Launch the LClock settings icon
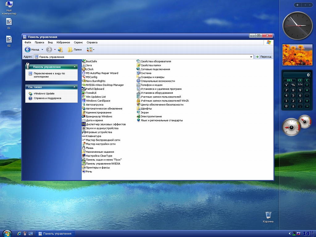Image resolution: width=316 pixels, height=237 pixels. (x=84, y=69)
